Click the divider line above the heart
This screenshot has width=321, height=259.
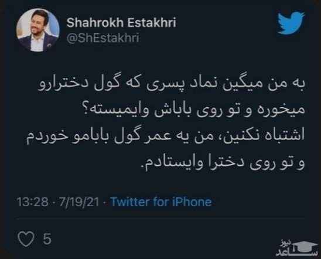point(160,219)
